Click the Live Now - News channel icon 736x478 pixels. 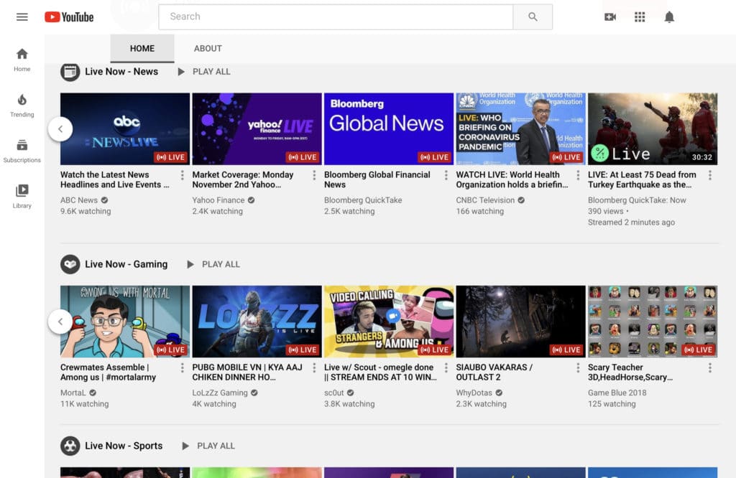pos(70,72)
